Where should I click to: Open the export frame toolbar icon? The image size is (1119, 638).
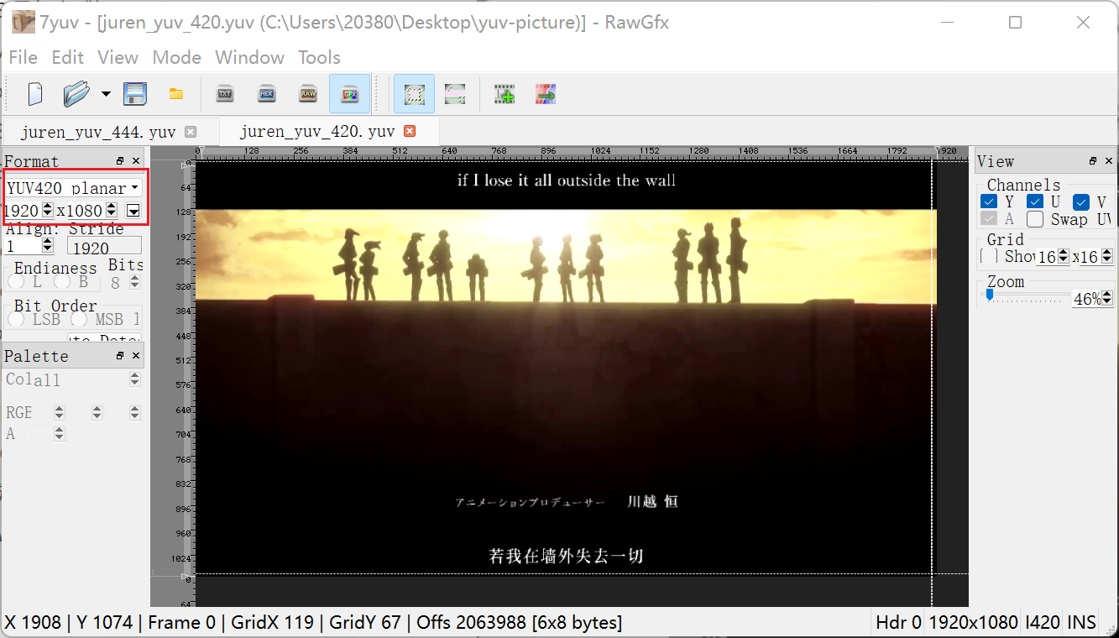point(546,93)
